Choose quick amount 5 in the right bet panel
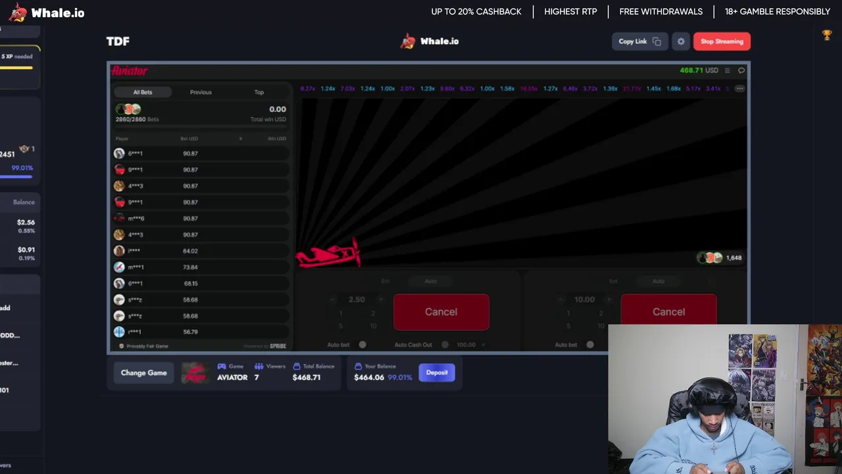This screenshot has height=474, width=842. 568,326
